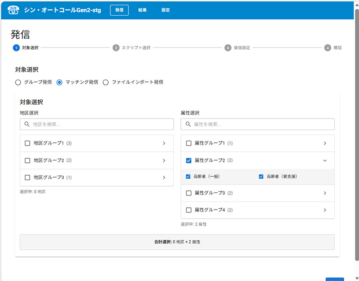Expand 属性グループ3 with its chevron
The height and width of the screenshot is (281, 359).
325,193
